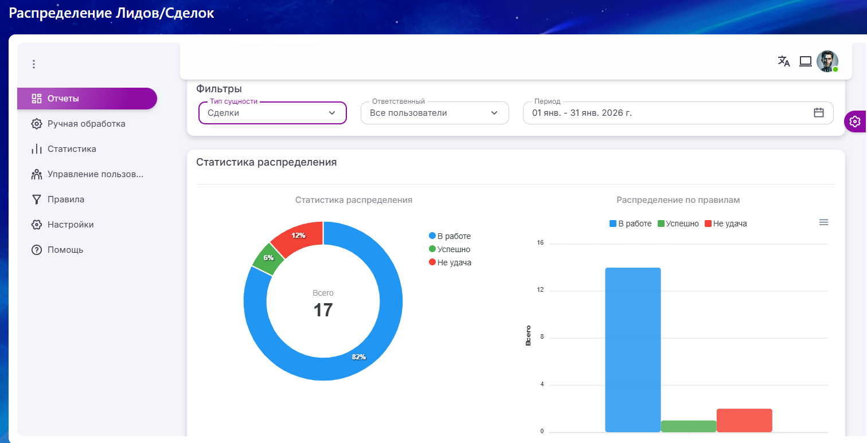Expand the Тип сущности dropdown
Image resolution: width=867 pixels, height=443 pixels.
[272, 113]
